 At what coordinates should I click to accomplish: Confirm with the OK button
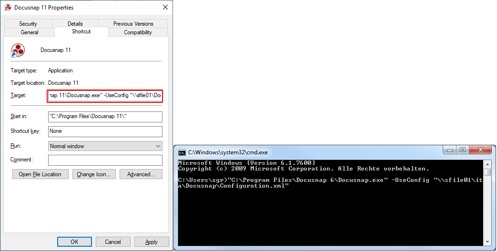tap(74, 242)
